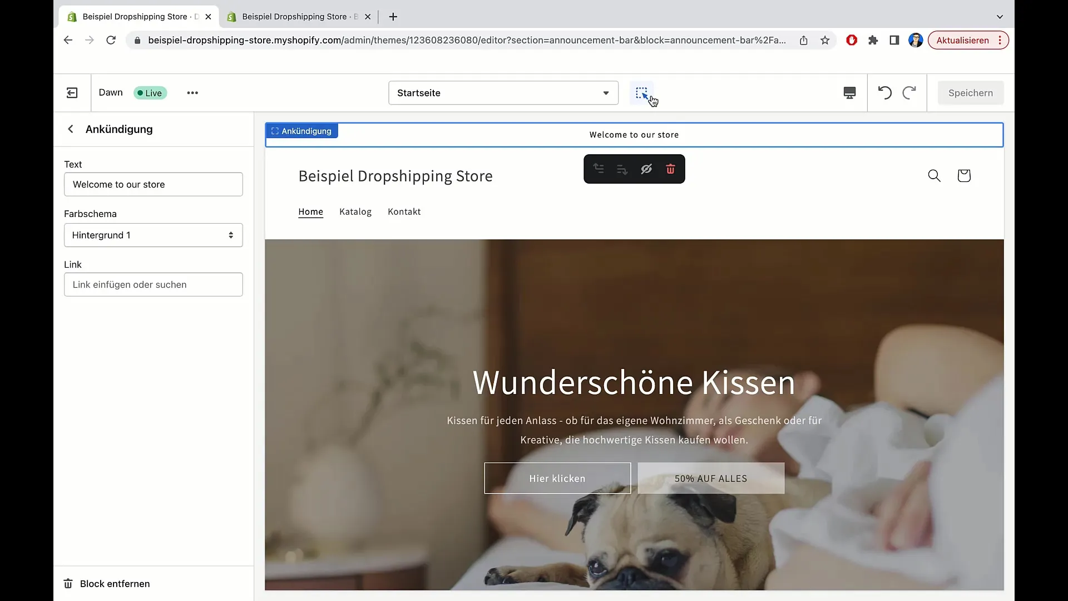Click the Katalog menu item
This screenshot has width=1068, height=601.
(x=355, y=211)
